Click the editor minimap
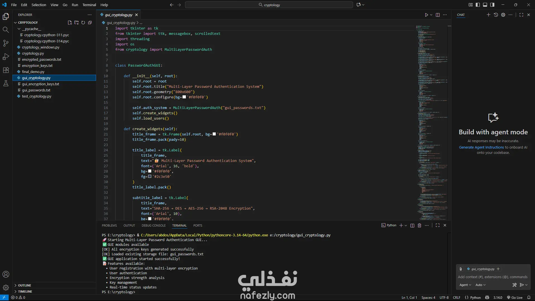535x301 pixels. click(431, 123)
